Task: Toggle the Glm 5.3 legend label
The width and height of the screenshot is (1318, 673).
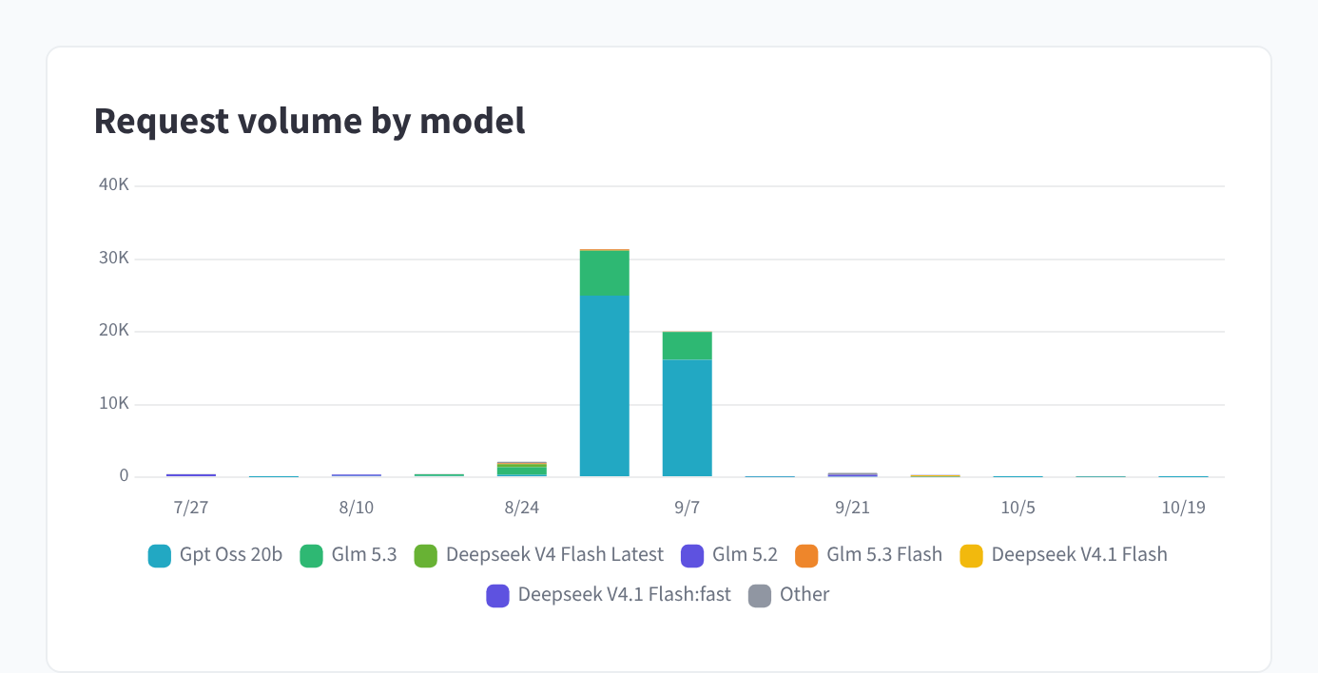Action: 364,555
